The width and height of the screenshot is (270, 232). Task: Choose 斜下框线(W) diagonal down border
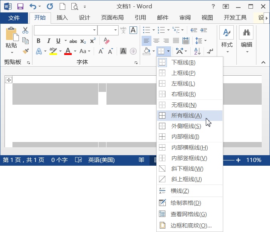pos(190,169)
